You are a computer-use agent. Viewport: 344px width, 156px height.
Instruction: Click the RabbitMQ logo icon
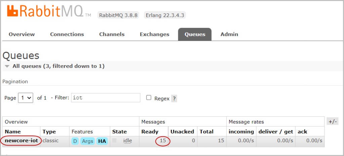click(13, 10)
